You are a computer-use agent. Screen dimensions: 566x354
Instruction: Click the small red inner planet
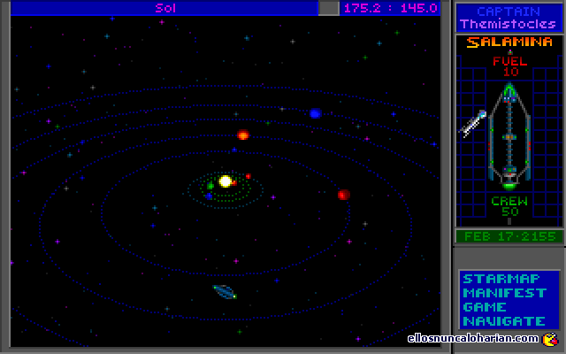click(248, 176)
